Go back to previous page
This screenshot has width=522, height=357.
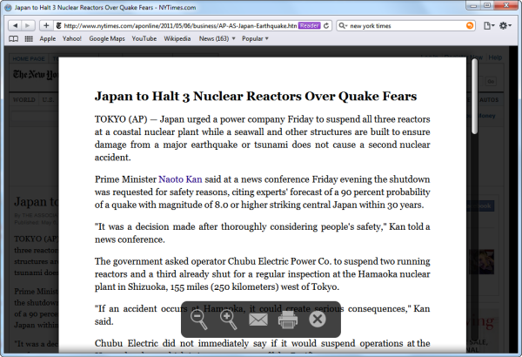click(x=15, y=25)
